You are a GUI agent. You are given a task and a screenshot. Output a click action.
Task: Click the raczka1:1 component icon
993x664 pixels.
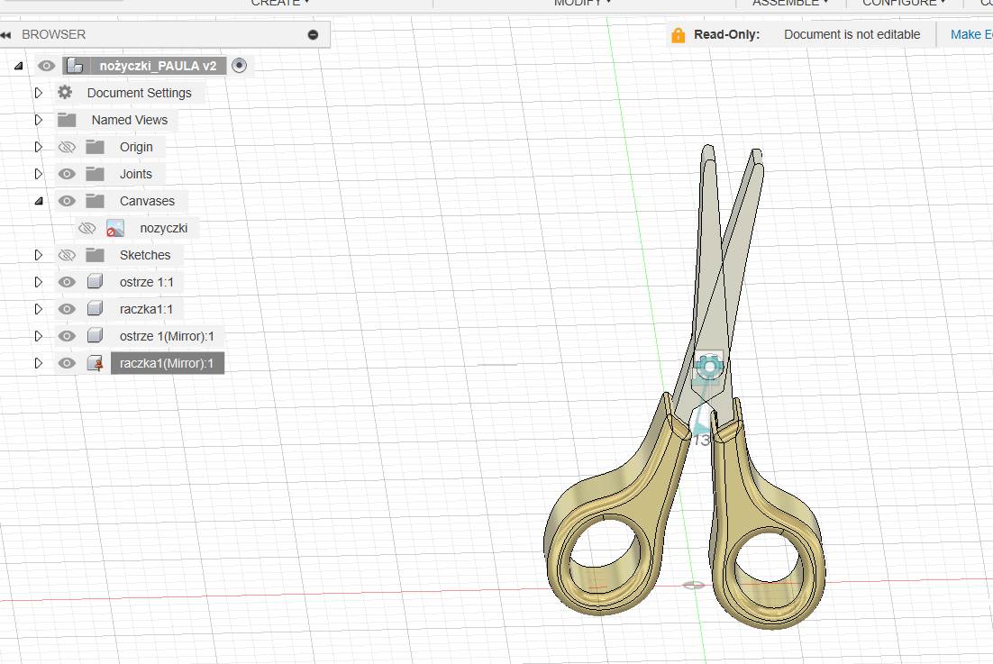95,309
